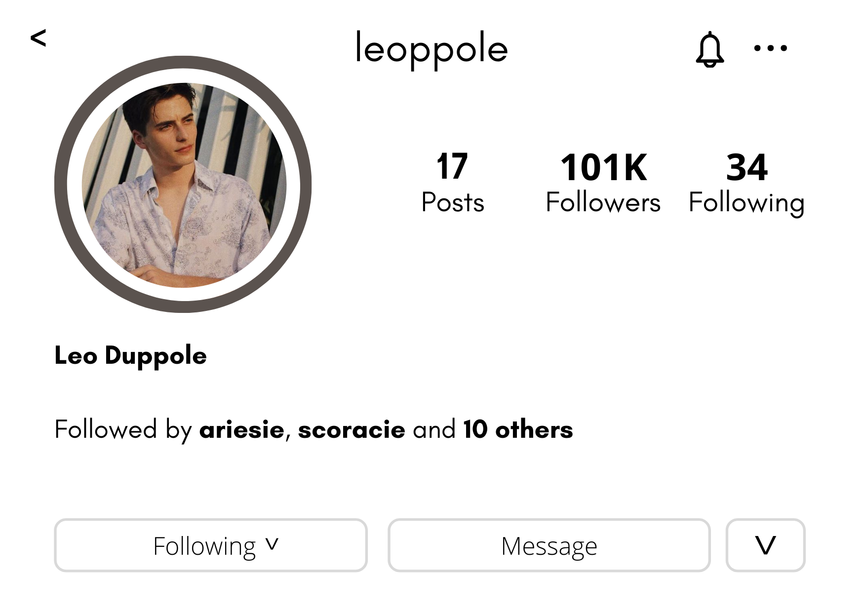
Task: Go back using the back arrow
Action: [38, 38]
